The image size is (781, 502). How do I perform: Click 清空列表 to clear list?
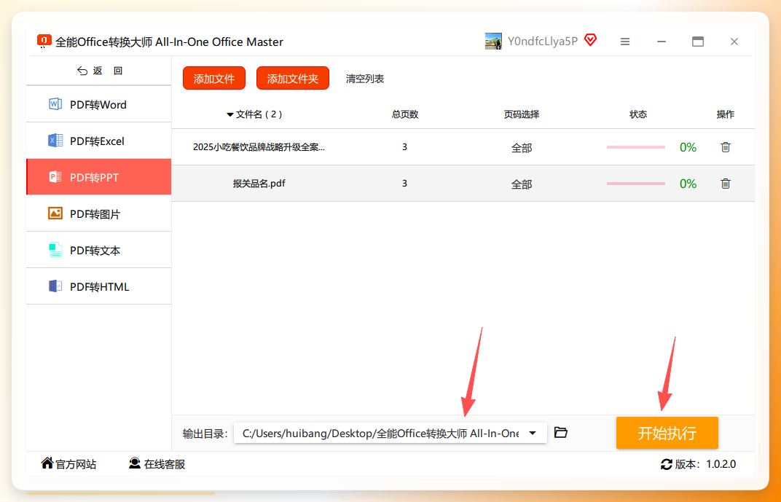(x=365, y=79)
